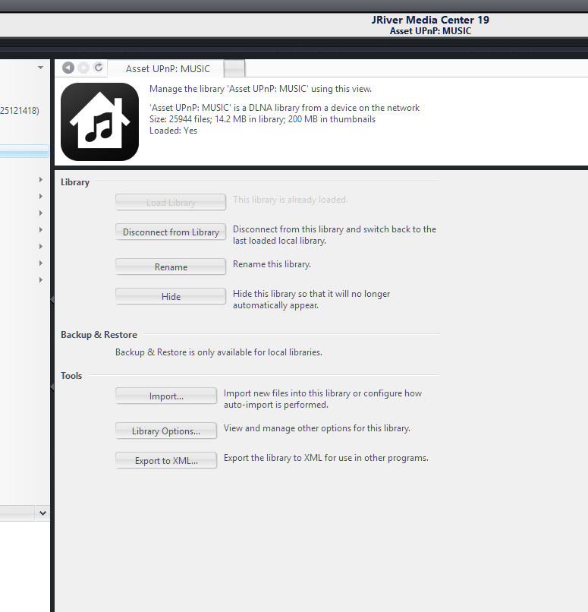Click the back navigation arrow icon
This screenshot has width=588, height=612.
68,68
